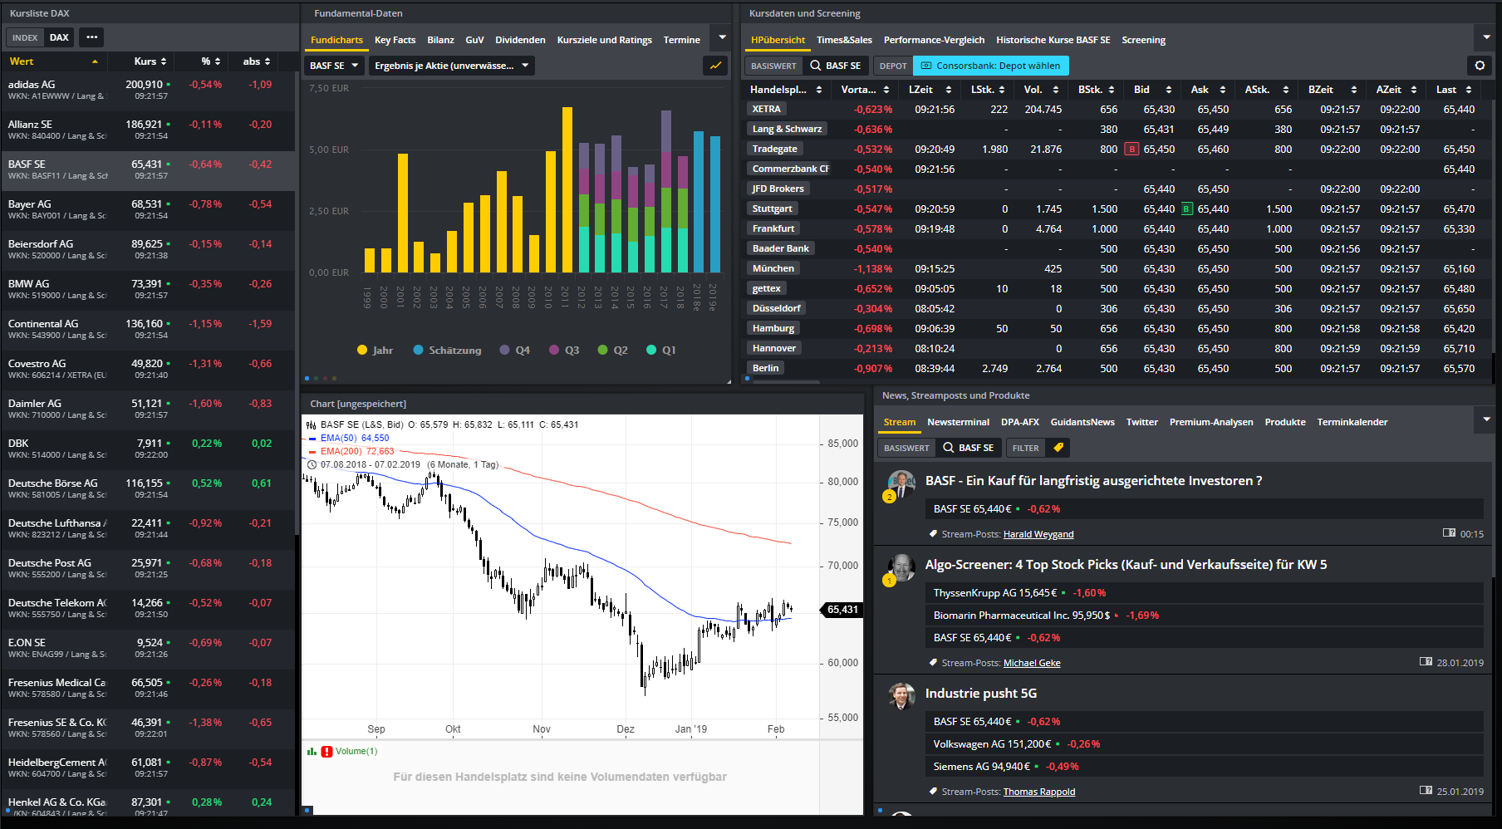Screen dimensions: 1502x829
Task: Toggle the line chart icon in Fundamental-Daten
Action: point(715,66)
